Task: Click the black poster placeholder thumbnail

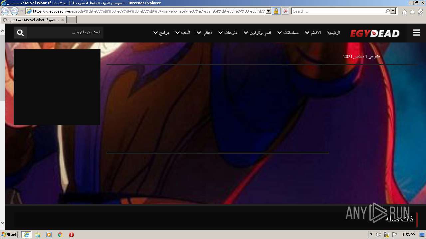Action: pos(57,87)
